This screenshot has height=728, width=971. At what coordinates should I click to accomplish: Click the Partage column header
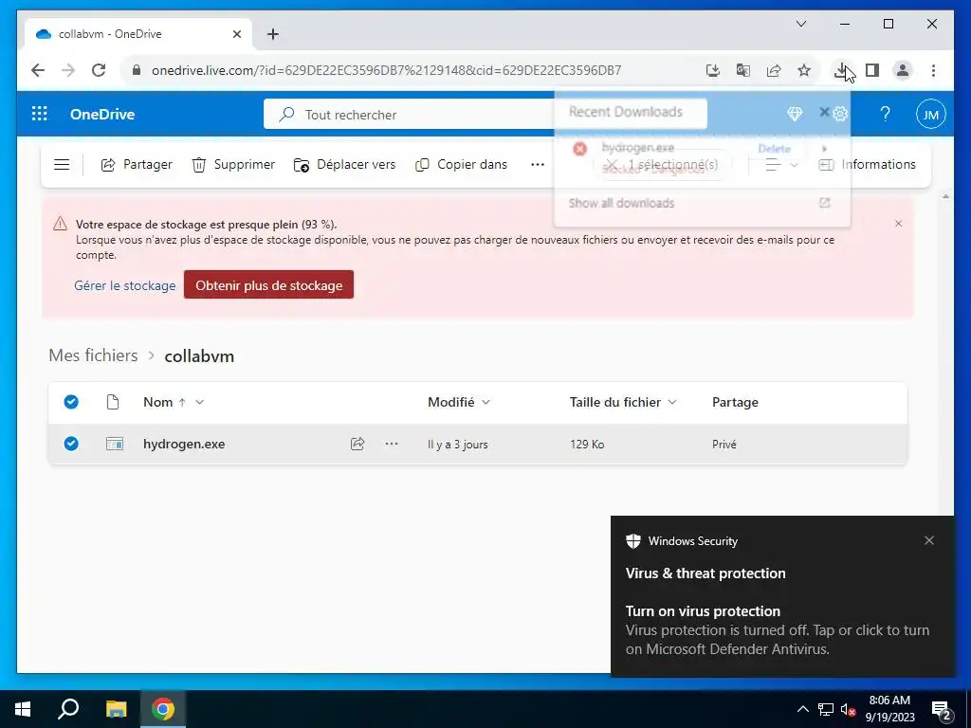735,402
